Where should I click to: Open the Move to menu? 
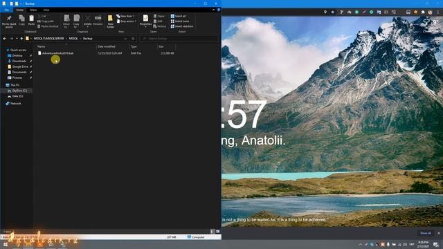click(66, 21)
